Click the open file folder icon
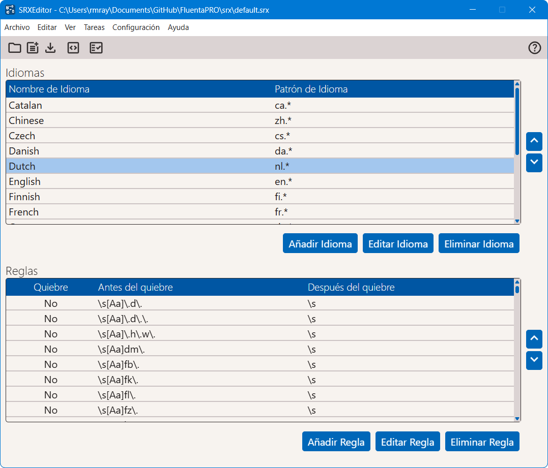This screenshot has width=548, height=468. (15, 48)
